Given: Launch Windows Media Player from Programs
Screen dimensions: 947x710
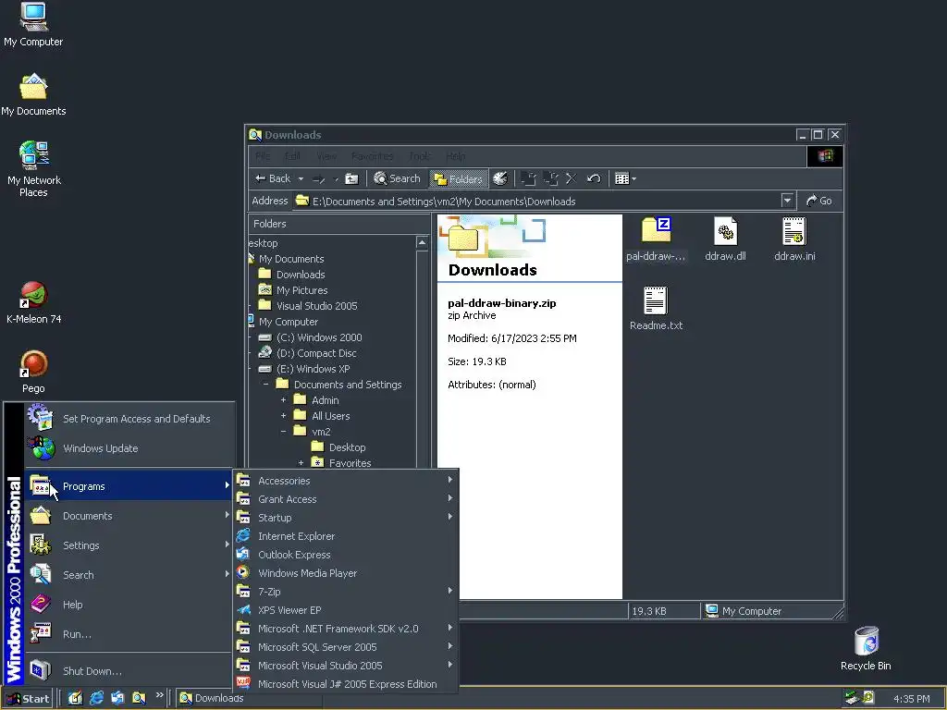Looking at the screenshot, I should click(x=346, y=573).
